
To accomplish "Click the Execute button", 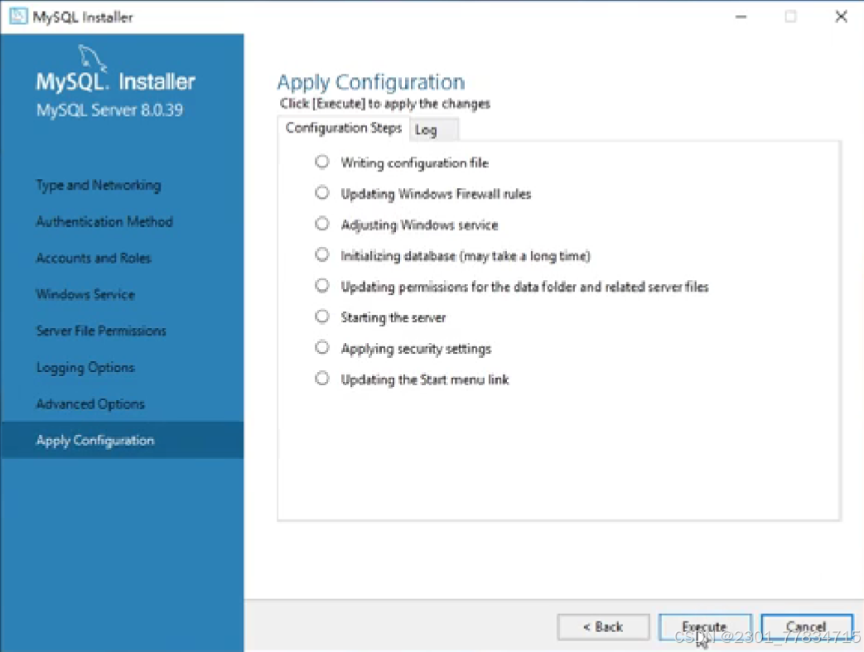I will [x=705, y=627].
